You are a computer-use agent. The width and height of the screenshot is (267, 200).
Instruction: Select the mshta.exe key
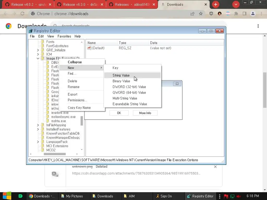(59, 121)
